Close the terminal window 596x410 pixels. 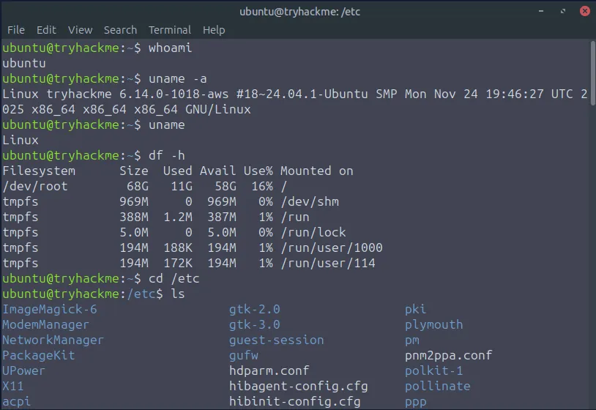[584, 11]
